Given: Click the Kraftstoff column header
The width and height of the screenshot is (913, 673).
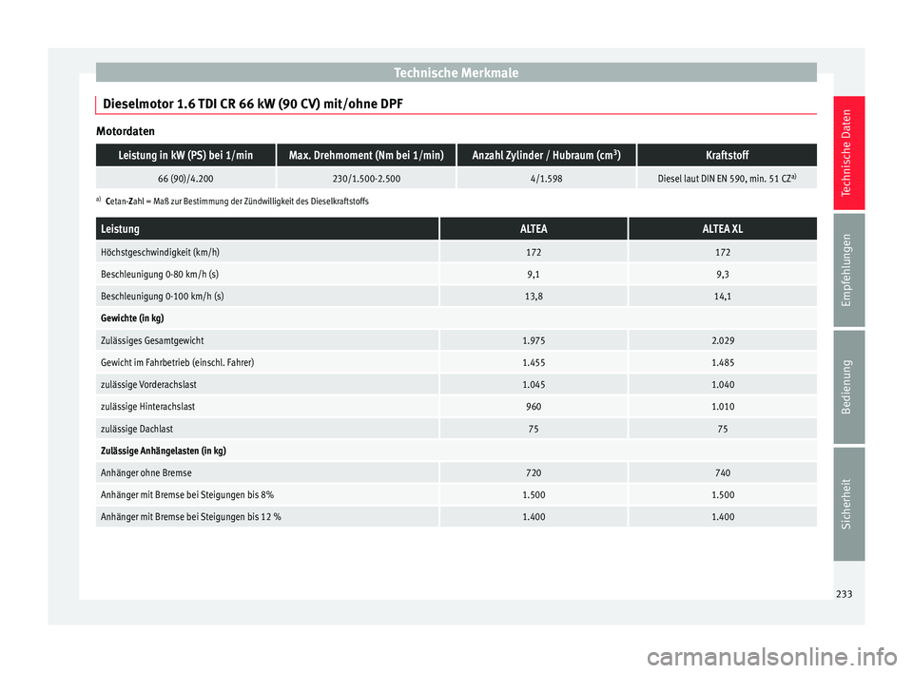Looking at the screenshot, I should [728, 156].
